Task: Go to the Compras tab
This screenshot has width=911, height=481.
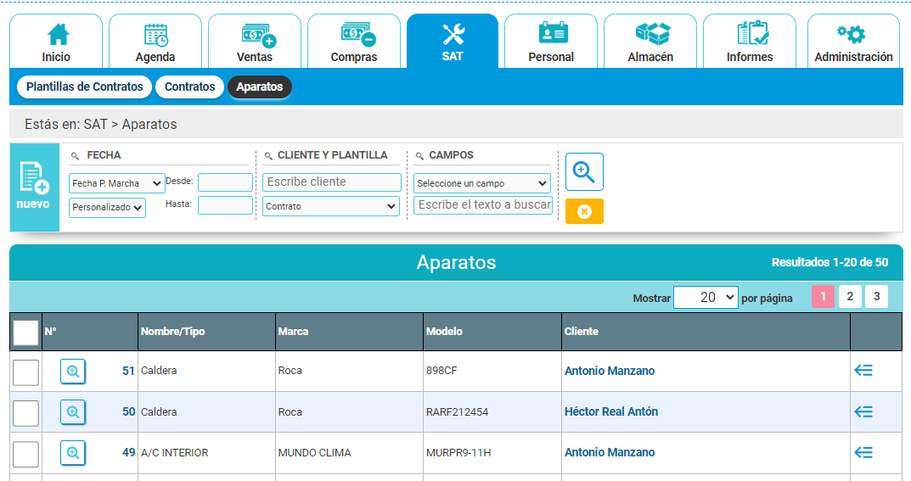Action: tap(354, 42)
